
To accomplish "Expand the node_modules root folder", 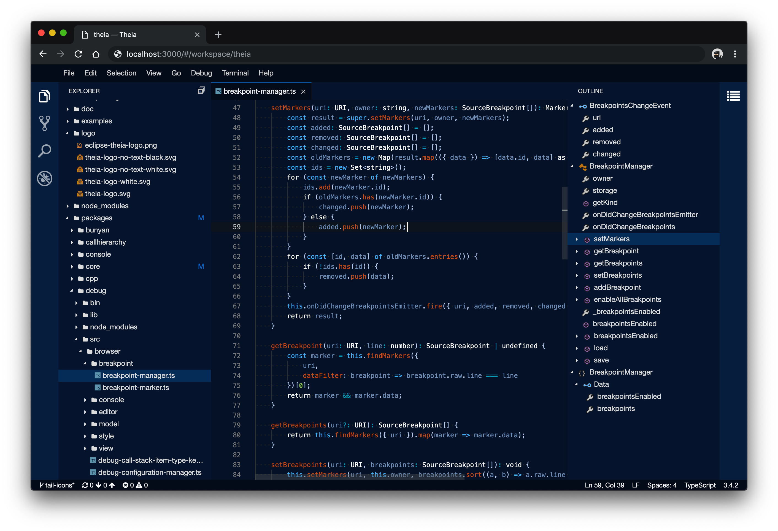I will pyautogui.click(x=67, y=206).
